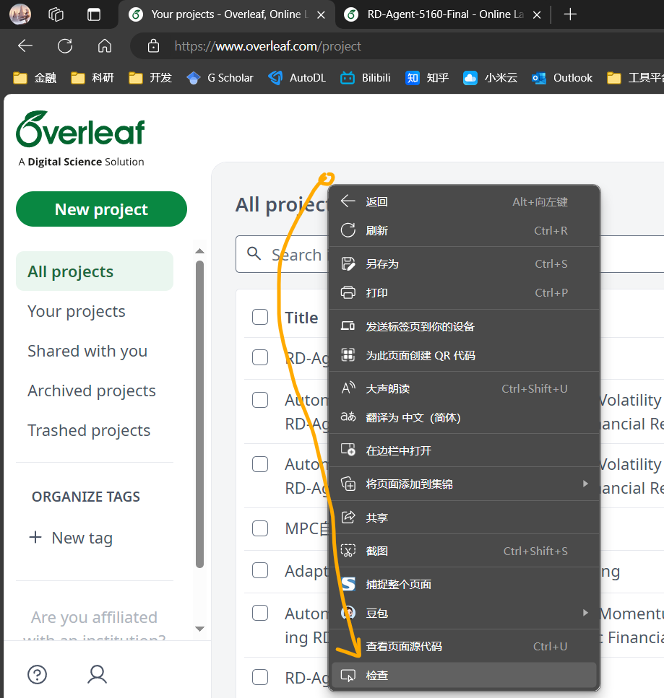The width and height of the screenshot is (664, 698).
Task: Click the site lock info icon
Action: pos(153,46)
